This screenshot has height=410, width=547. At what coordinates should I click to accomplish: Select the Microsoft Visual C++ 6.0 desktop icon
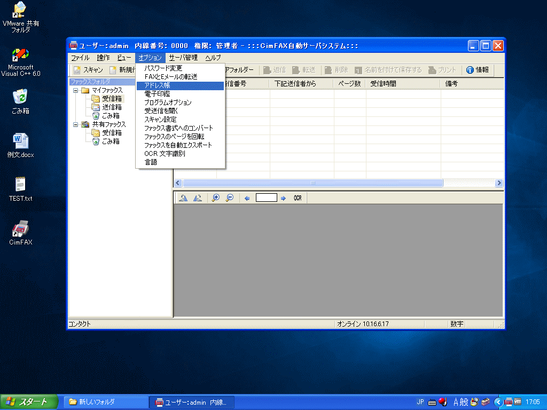click(x=21, y=62)
